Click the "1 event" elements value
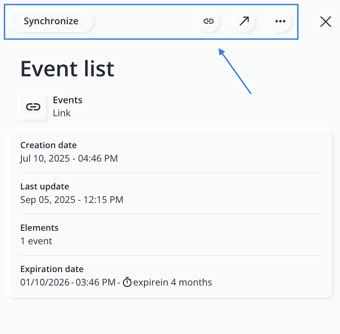 (x=36, y=241)
